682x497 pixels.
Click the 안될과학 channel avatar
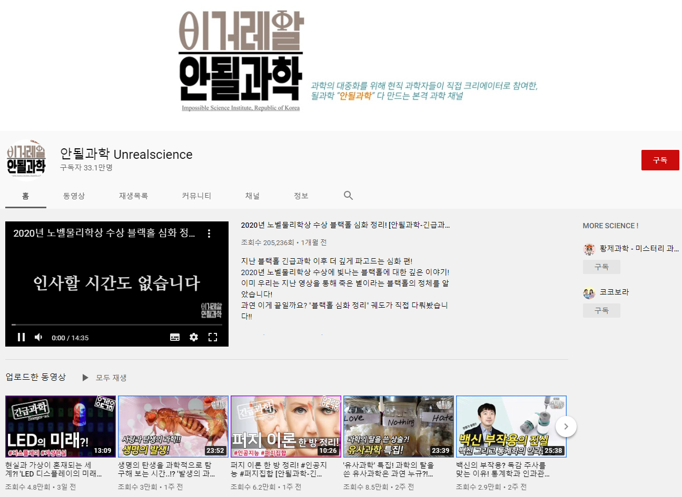pyautogui.click(x=26, y=160)
